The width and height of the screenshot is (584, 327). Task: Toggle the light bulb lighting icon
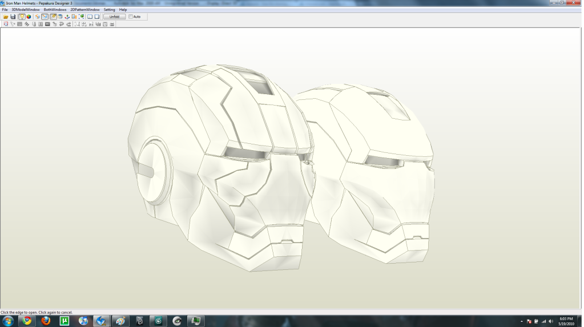(22, 17)
